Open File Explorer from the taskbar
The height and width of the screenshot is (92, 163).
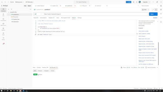pyautogui.click(x=11, y=91)
